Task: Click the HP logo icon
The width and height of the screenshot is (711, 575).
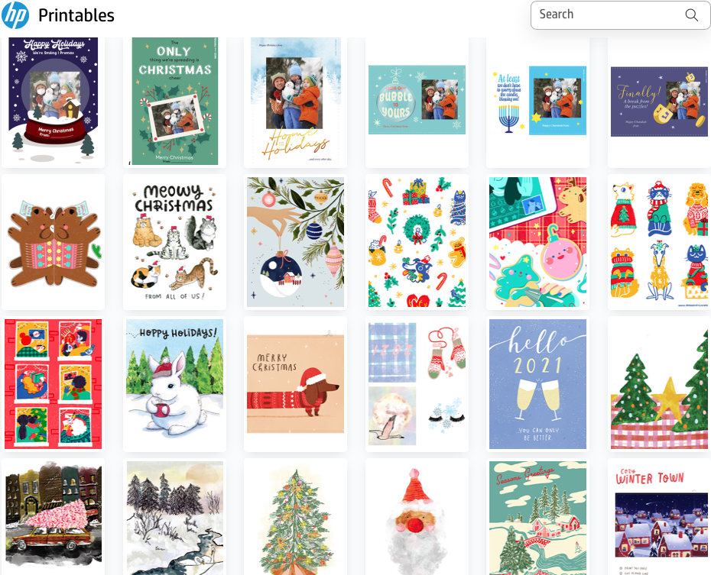Action: pyautogui.click(x=15, y=15)
